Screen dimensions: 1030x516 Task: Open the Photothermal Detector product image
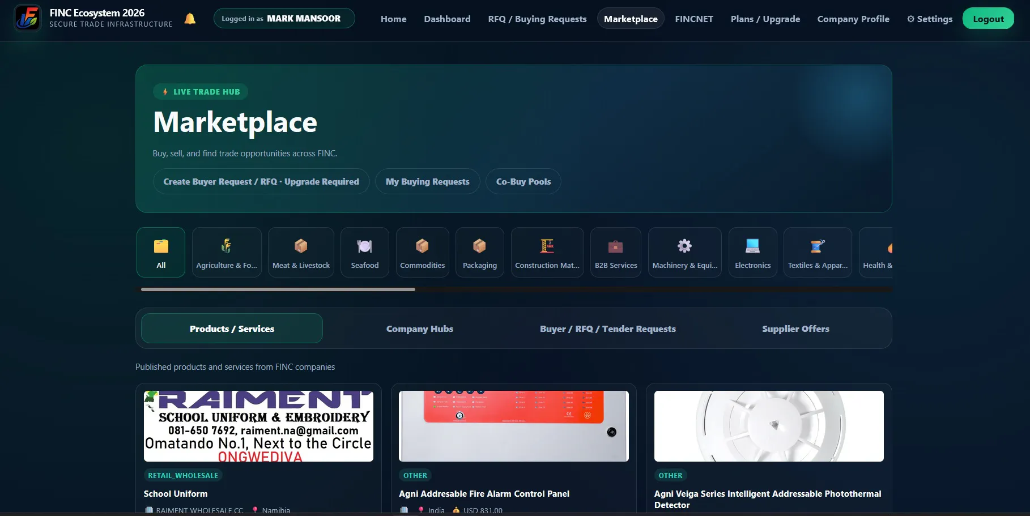click(x=769, y=426)
